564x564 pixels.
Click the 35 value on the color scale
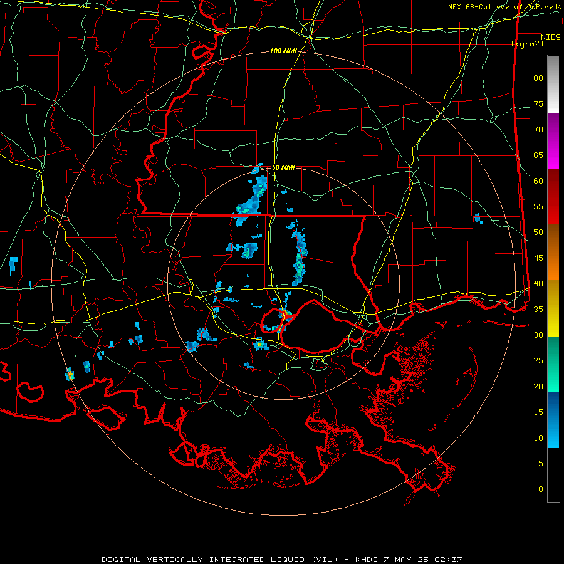tap(538, 310)
